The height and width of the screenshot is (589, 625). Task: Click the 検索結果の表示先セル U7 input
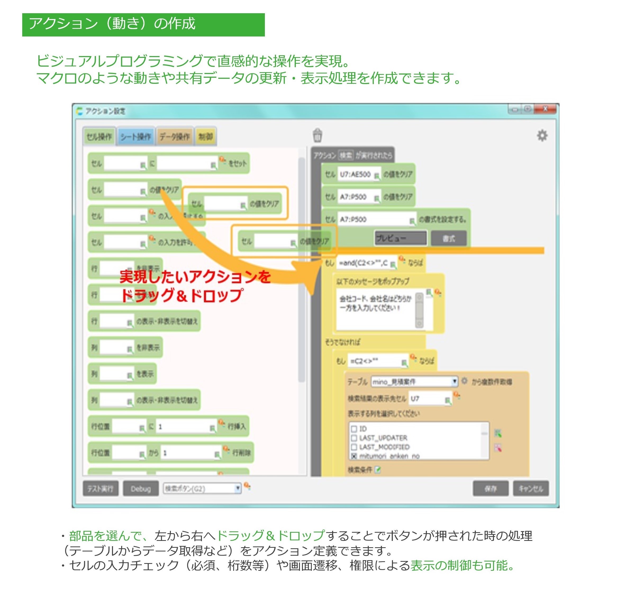coord(430,399)
